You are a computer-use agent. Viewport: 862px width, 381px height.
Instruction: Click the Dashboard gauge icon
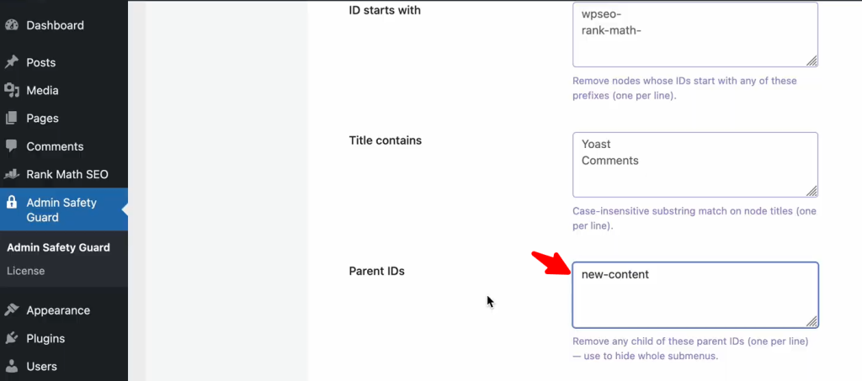(x=12, y=25)
